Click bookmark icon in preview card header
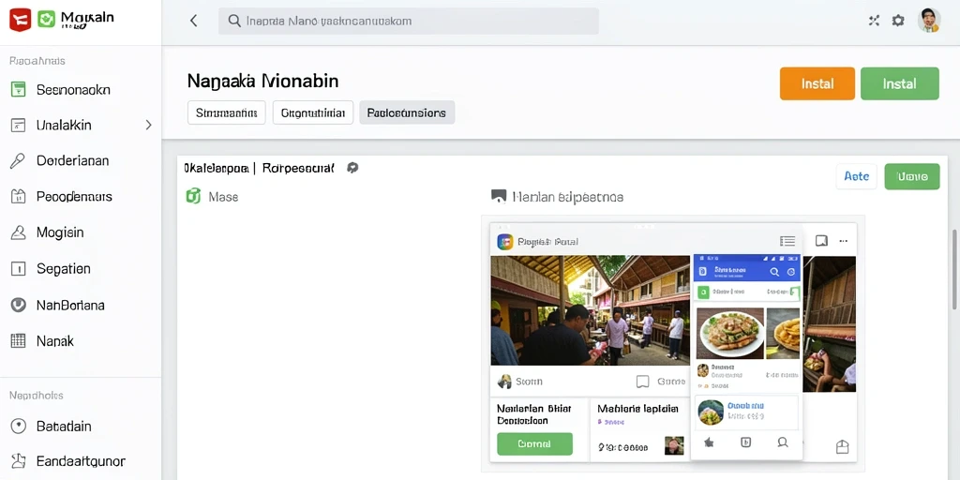 point(821,241)
